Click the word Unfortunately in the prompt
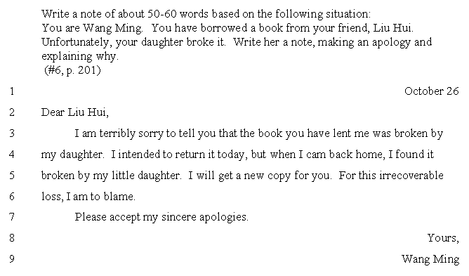 [x=75, y=42]
